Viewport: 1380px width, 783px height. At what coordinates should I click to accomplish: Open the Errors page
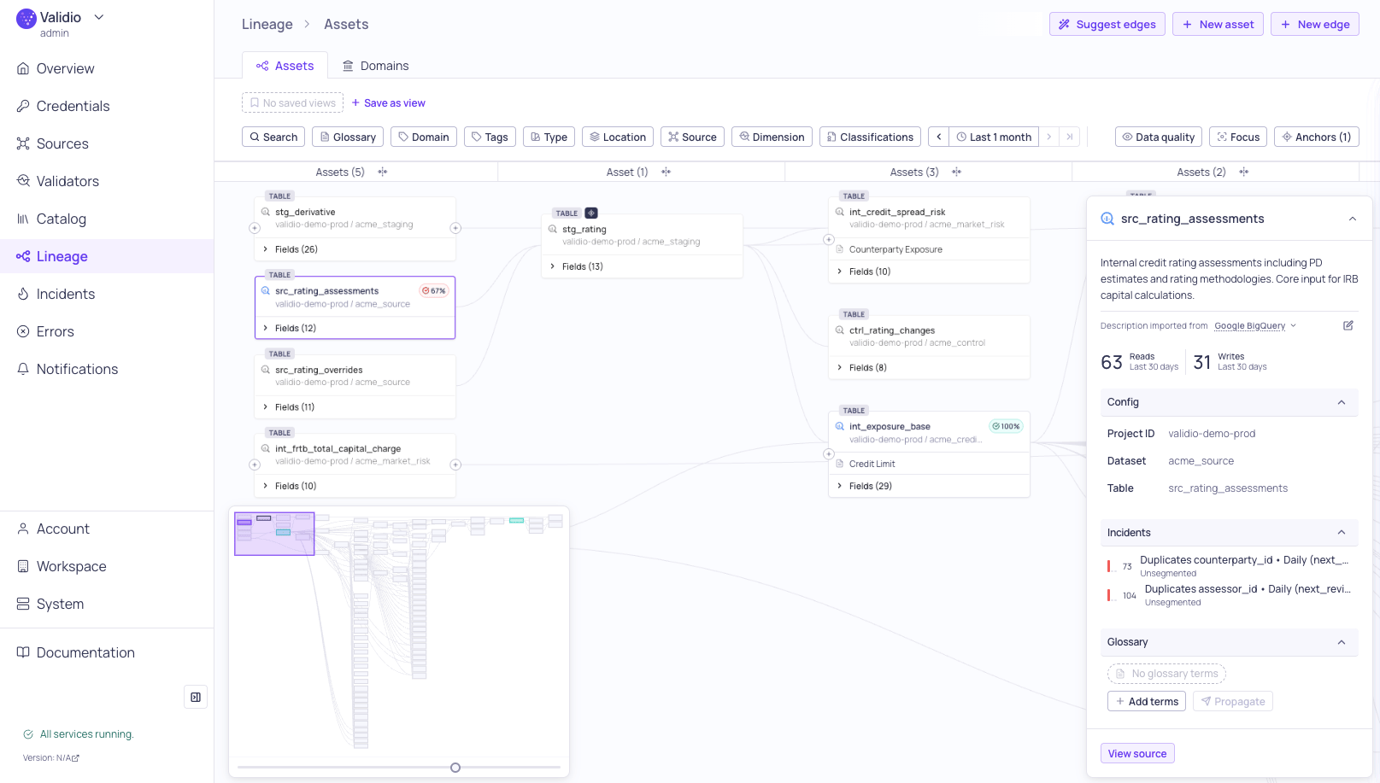point(55,331)
